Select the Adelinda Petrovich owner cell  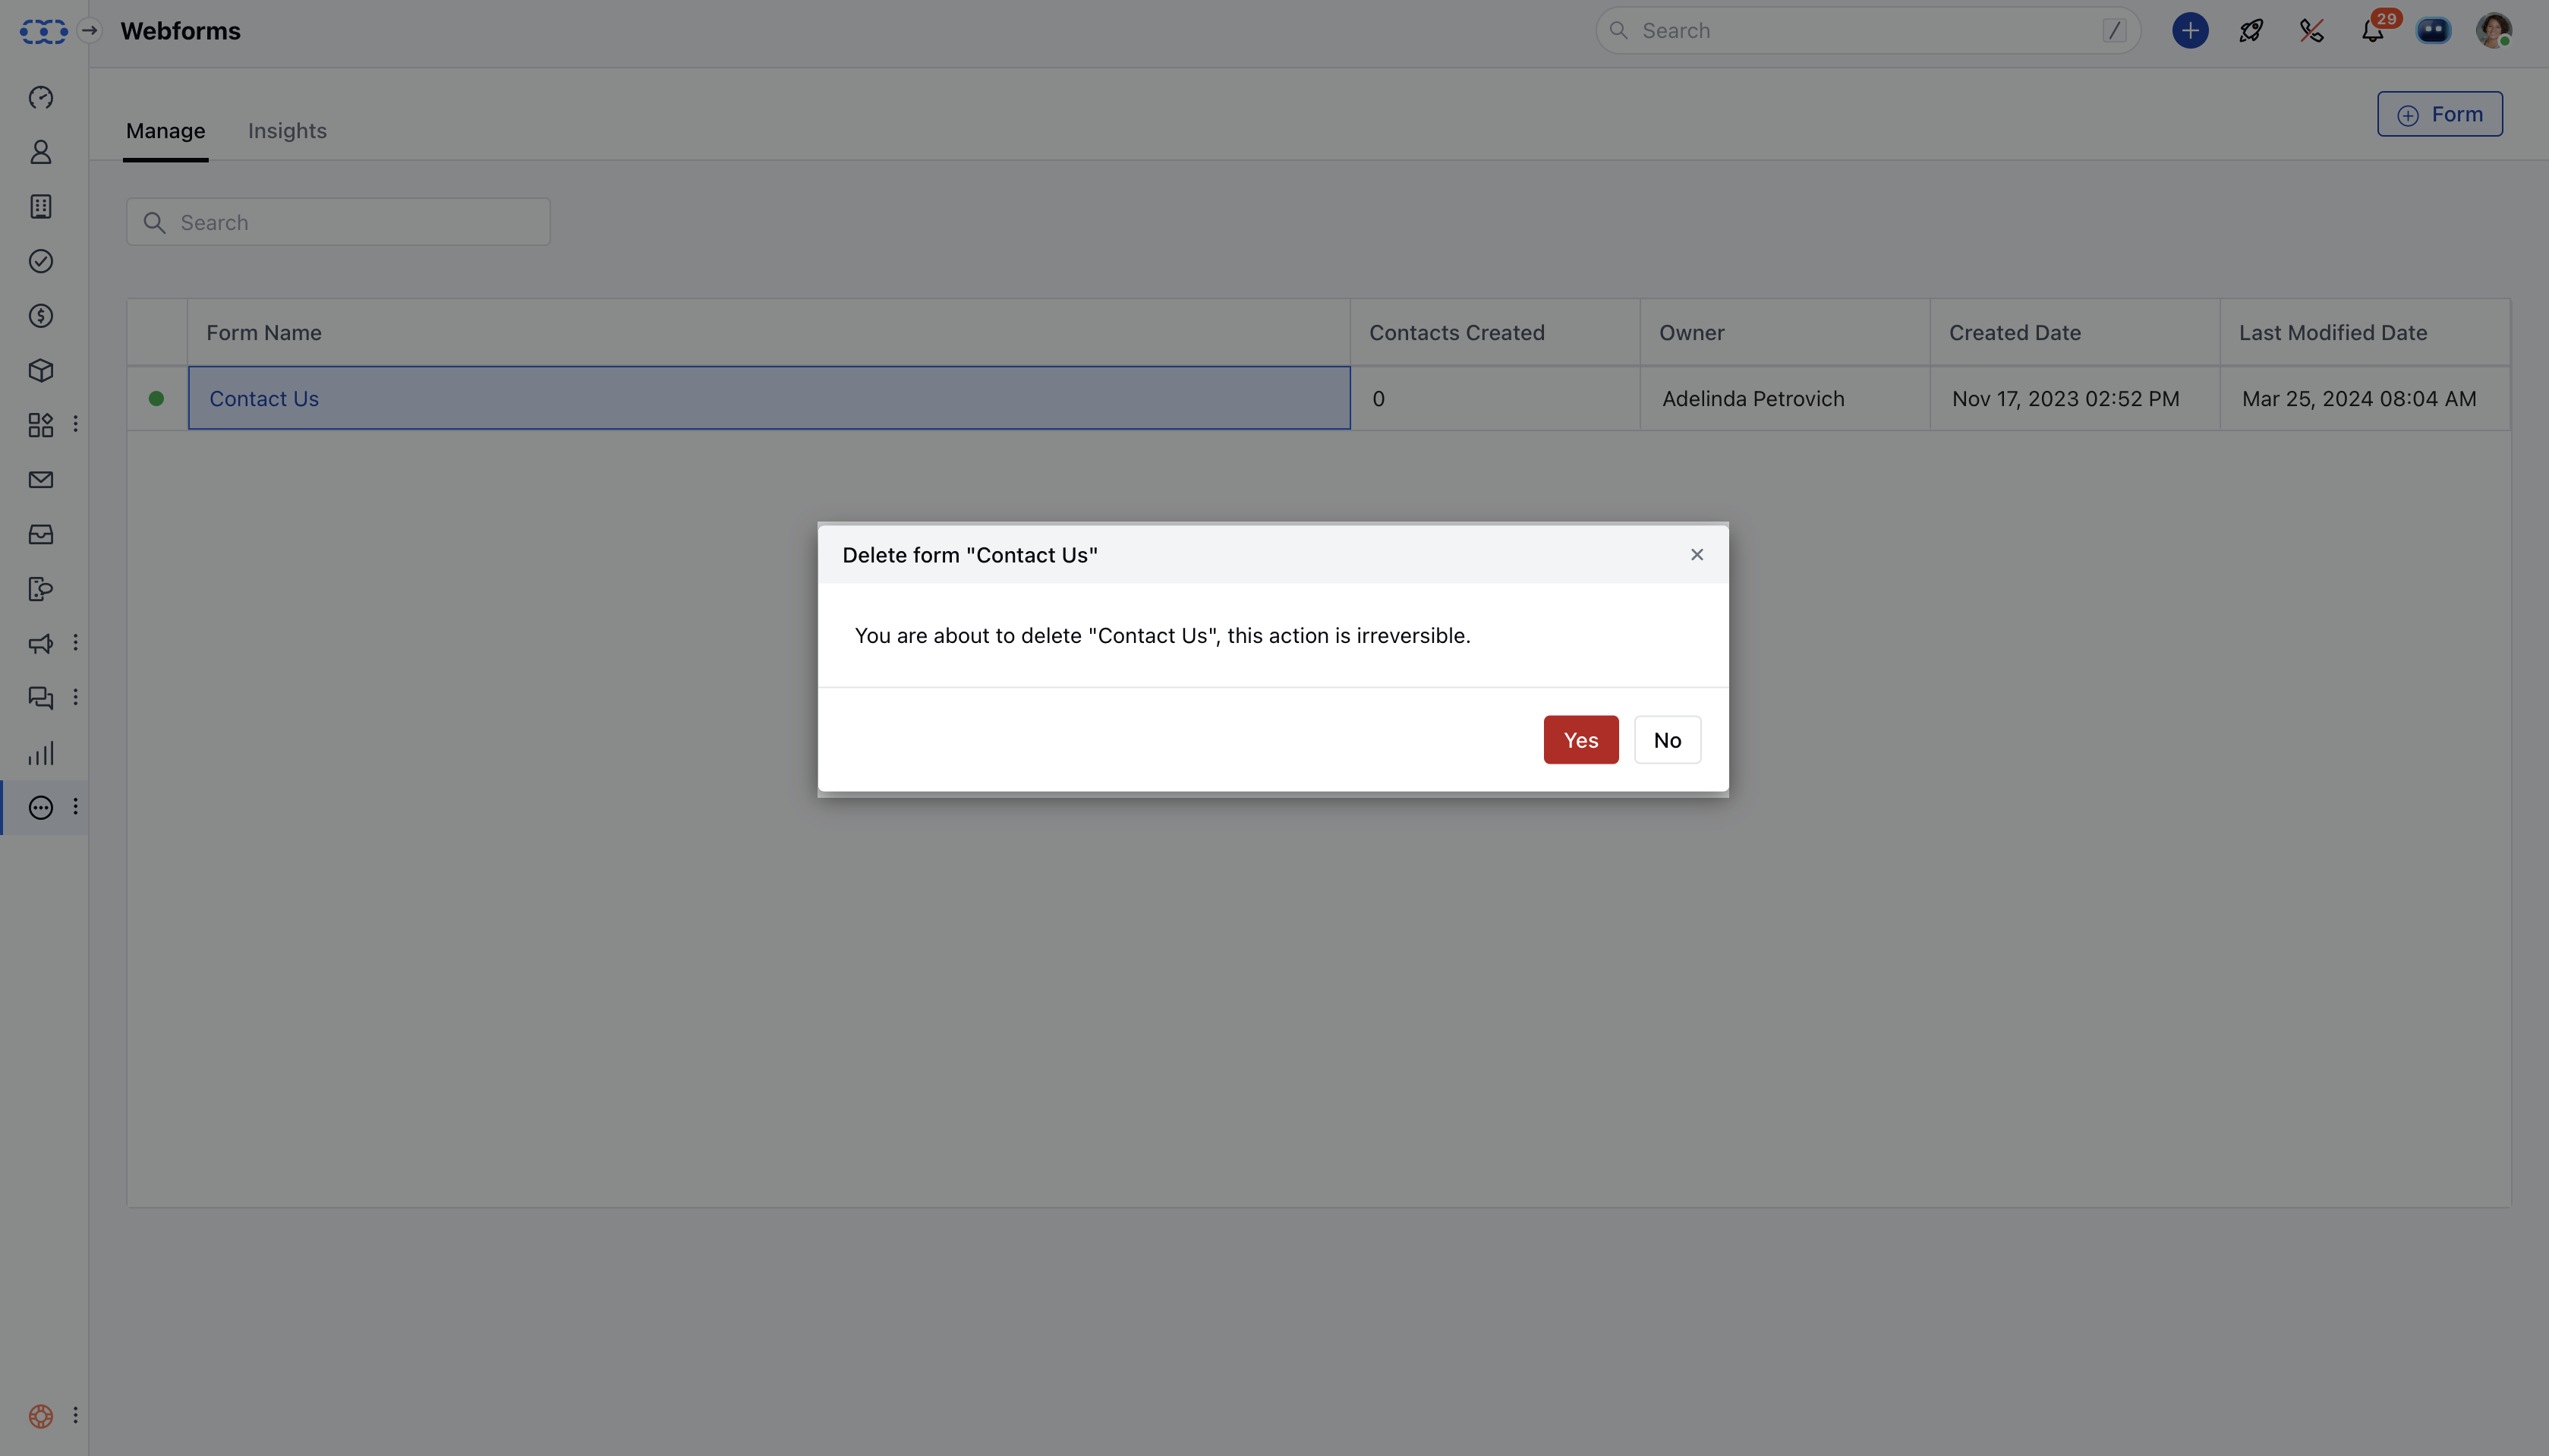click(1785, 398)
